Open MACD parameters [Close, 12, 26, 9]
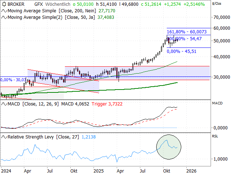 40,104
